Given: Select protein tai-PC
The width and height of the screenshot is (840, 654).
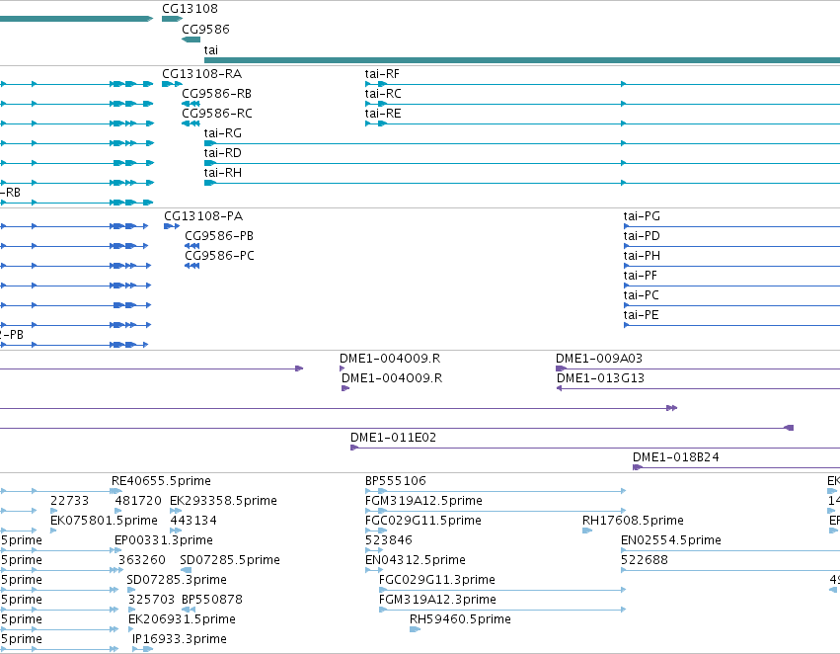Looking at the screenshot, I should [641, 295].
